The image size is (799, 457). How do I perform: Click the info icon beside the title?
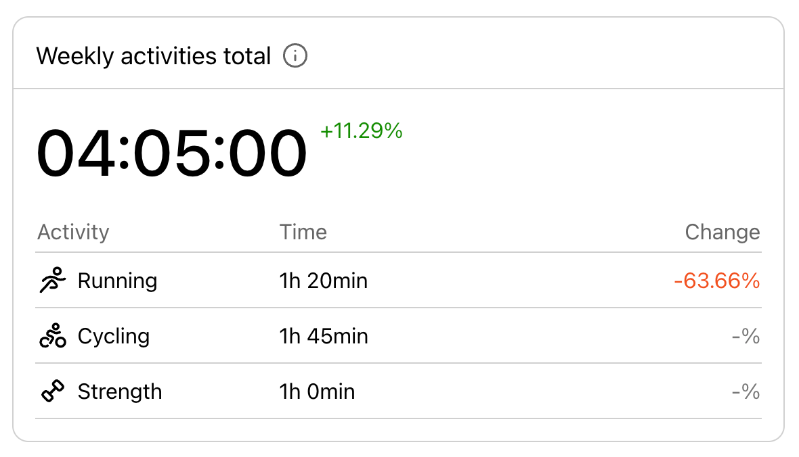point(295,55)
